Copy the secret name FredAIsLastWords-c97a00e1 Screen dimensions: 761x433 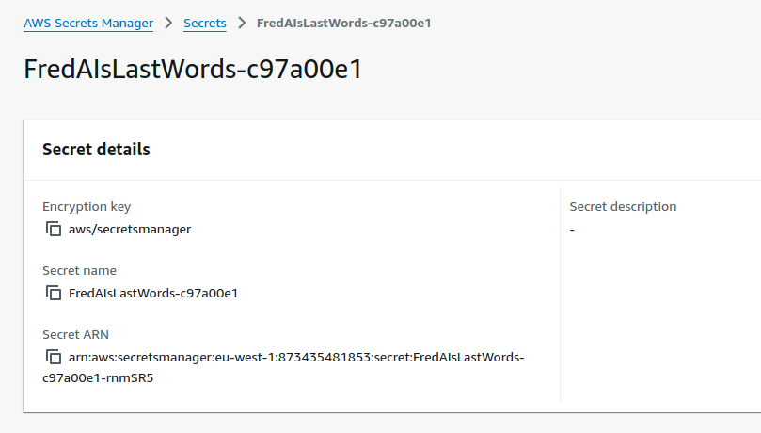(54, 293)
